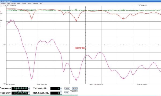Increase the stop frequency with up arrow
Screen dimensions: 161x96
[29, 92]
